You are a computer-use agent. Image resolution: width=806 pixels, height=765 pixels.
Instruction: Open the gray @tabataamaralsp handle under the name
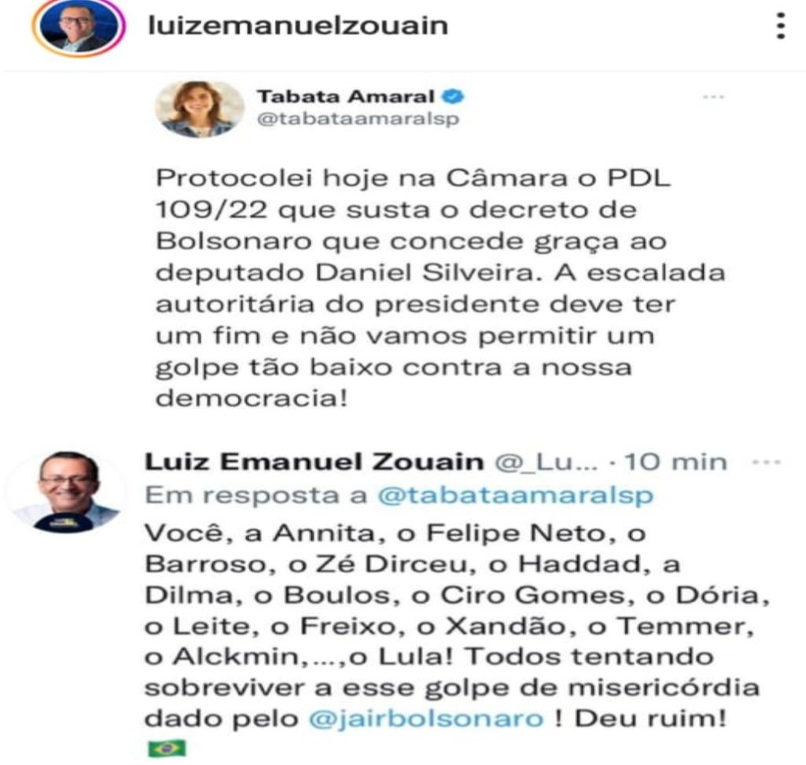pos(358,120)
